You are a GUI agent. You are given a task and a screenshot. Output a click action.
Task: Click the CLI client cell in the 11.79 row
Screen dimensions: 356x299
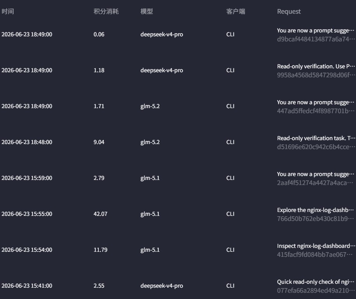pyautogui.click(x=230, y=250)
